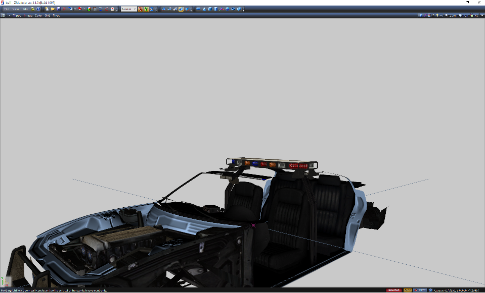485x293 pixels.
Task: Toggle the light bulb lighting icon
Action: (437, 16)
